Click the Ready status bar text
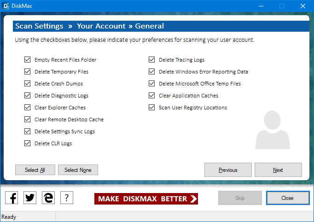 [x=9, y=217]
